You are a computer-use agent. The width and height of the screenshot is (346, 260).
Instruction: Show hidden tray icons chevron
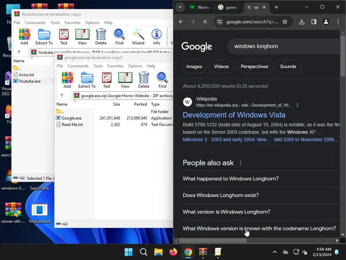(275, 252)
